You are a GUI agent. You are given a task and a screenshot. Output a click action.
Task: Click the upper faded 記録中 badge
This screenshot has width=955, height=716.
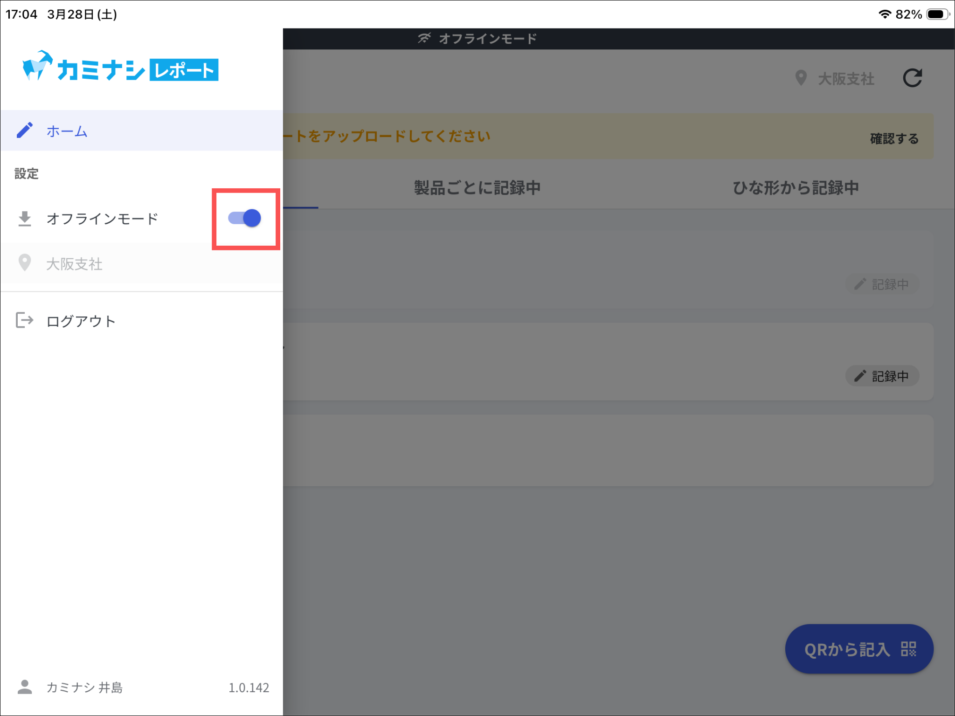coord(882,284)
